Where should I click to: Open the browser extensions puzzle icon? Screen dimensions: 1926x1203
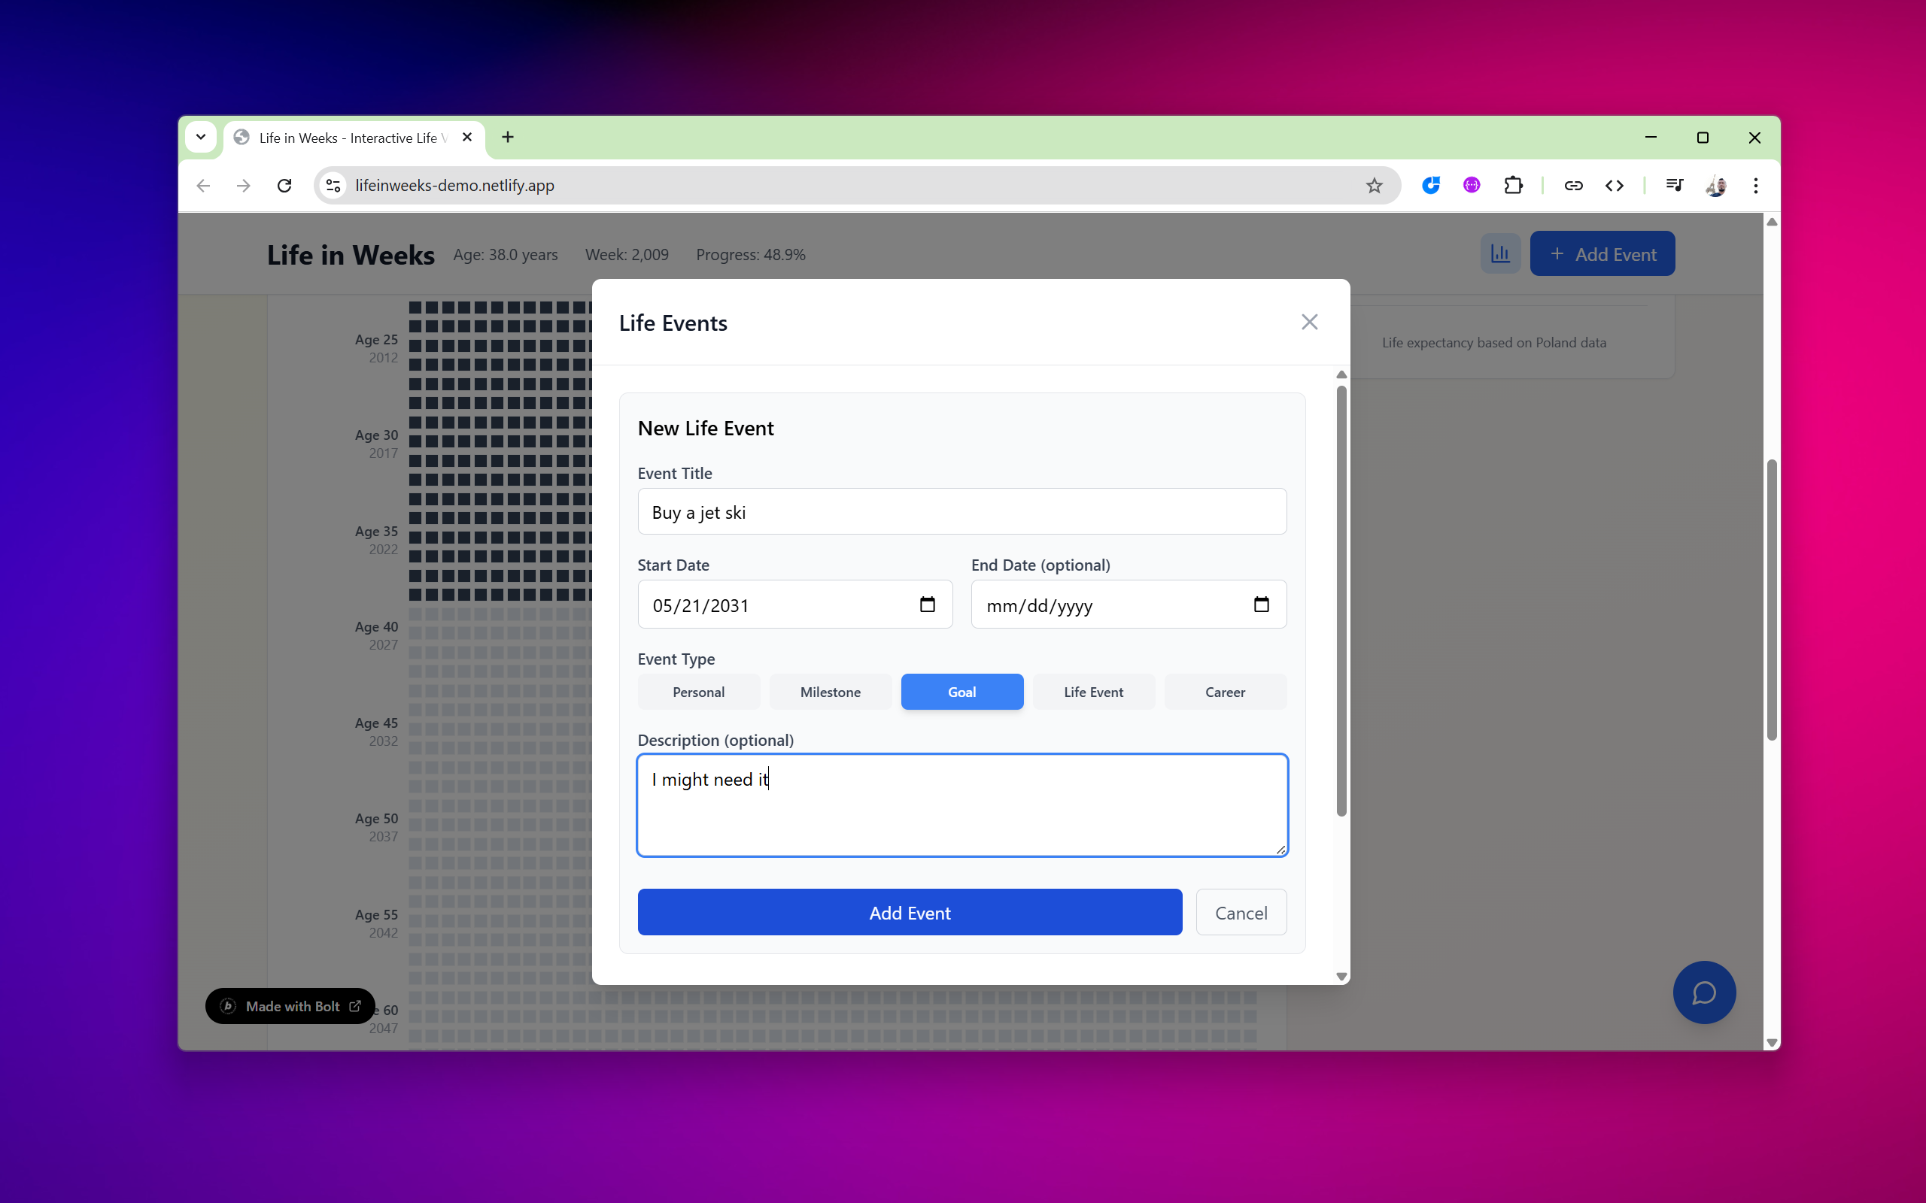1513,186
